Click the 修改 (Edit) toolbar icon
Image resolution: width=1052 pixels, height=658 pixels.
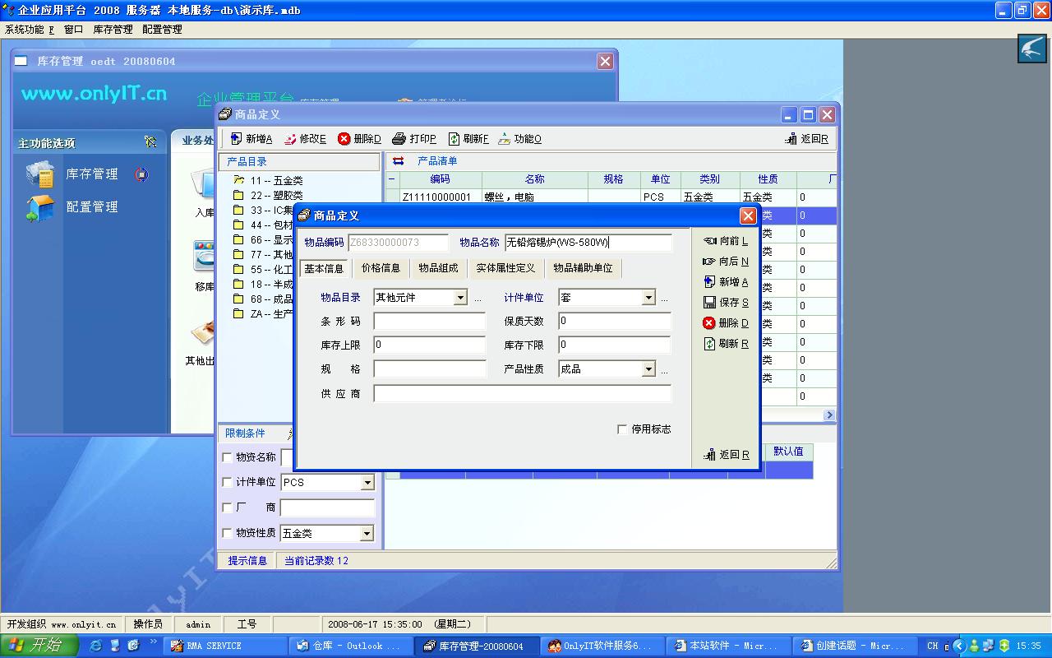click(x=290, y=139)
